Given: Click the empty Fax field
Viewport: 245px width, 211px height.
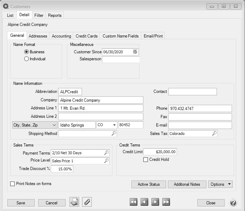Looking at the screenshot, I should [x=200, y=117].
